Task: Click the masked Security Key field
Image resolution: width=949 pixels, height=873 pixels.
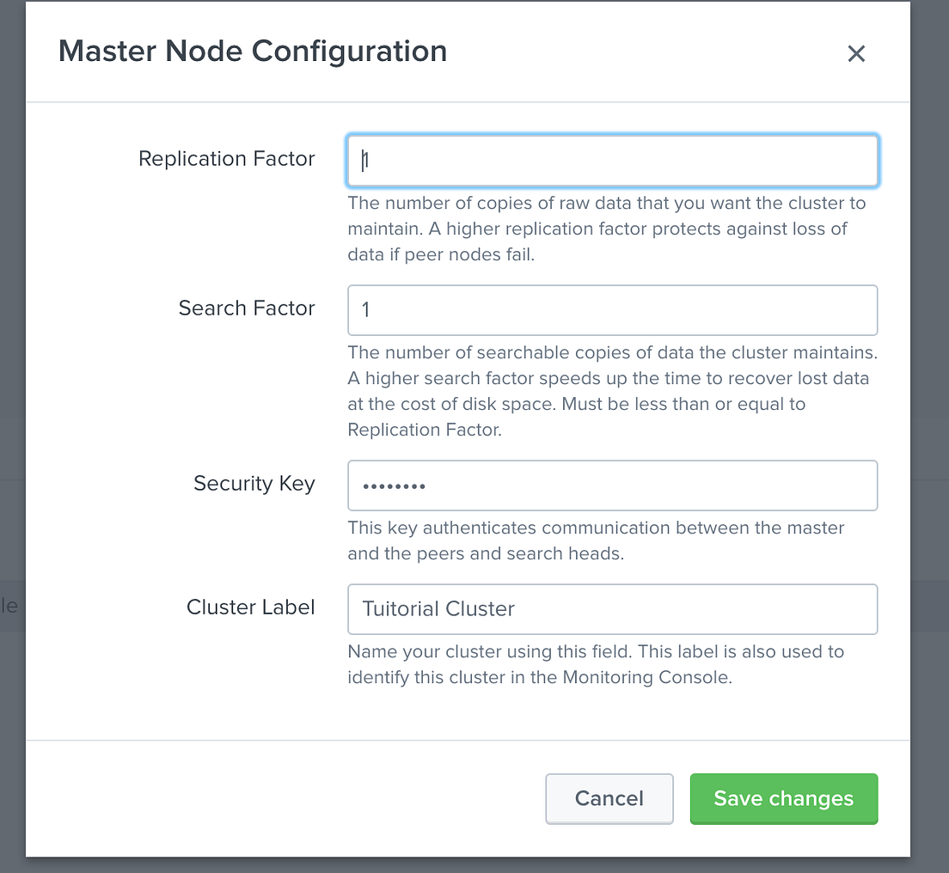Action: (x=612, y=485)
